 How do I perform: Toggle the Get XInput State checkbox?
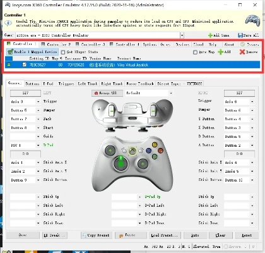click(x=63, y=52)
